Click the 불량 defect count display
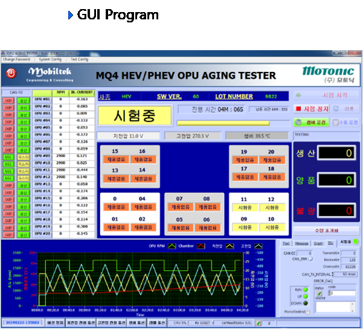The height and width of the screenshot is (329, 363). [x=336, y=210]
